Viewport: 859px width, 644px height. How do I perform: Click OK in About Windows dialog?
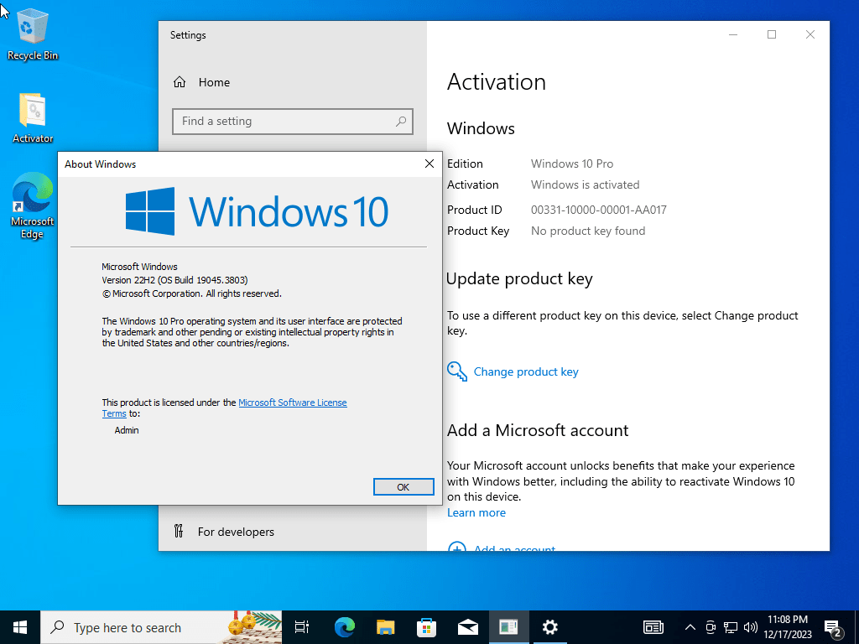[403, 487]
